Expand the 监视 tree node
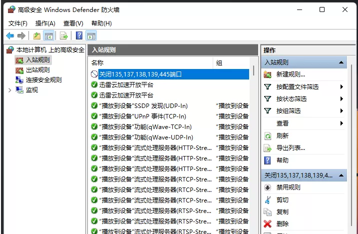The width and height of the screenshot is (358, 234). pos(9,90)
